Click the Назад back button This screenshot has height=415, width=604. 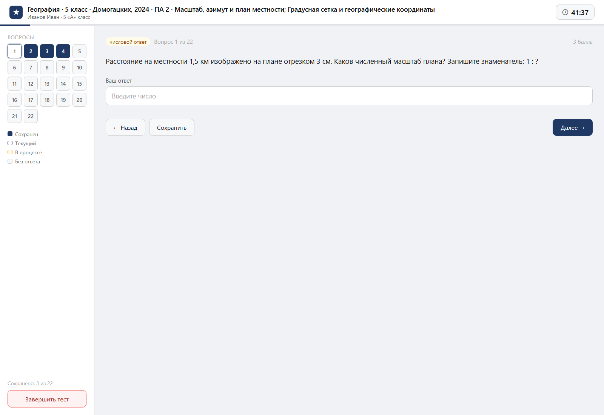125,128
